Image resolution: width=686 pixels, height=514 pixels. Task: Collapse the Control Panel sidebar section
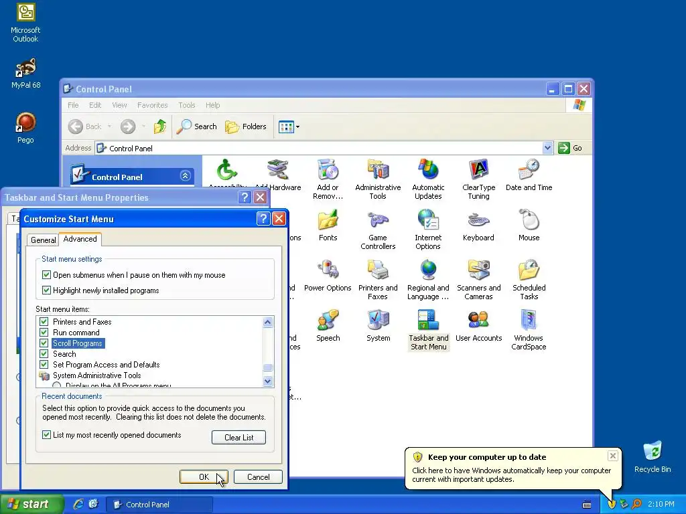point(185,176)
